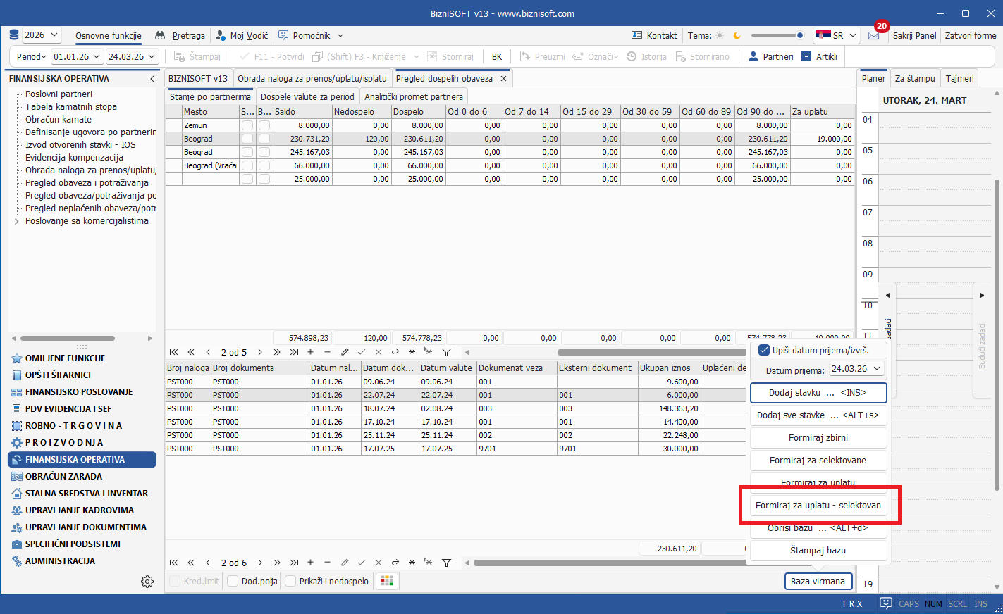Expand Poslovanje sa komercijalistima tree node
This screenshot has width=1003, height=614.
(x=17, y=221)
